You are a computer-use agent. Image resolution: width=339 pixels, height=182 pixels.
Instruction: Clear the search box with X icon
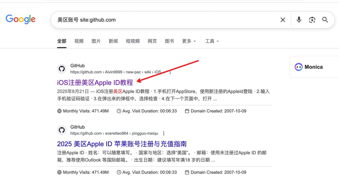[283, 20]
